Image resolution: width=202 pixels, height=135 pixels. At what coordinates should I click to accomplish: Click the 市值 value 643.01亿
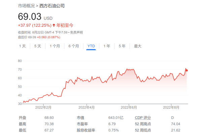116,118
